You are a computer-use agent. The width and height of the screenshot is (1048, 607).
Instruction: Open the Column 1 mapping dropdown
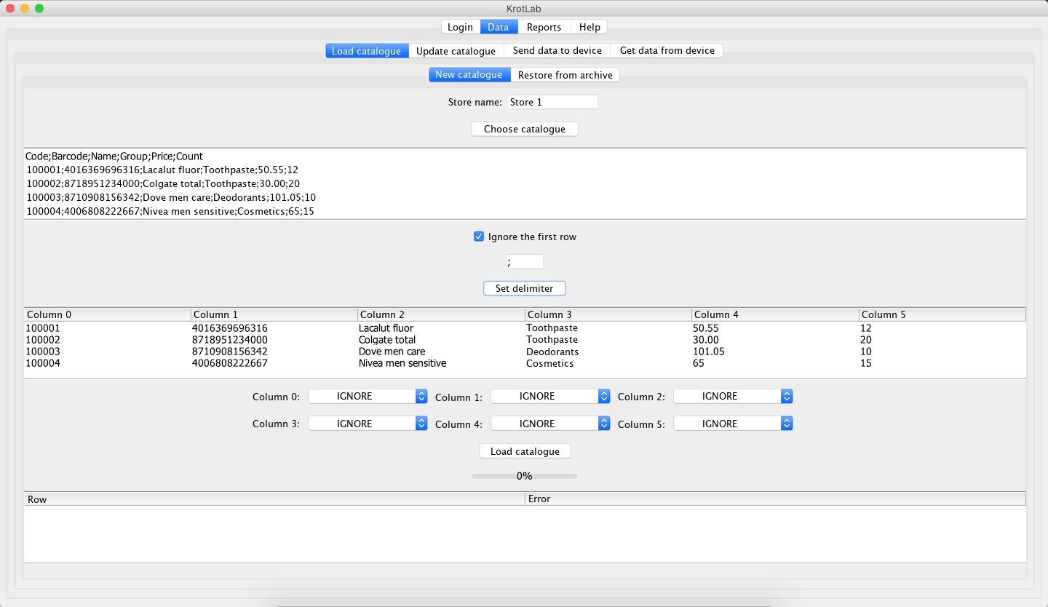(x=550, y=396)
